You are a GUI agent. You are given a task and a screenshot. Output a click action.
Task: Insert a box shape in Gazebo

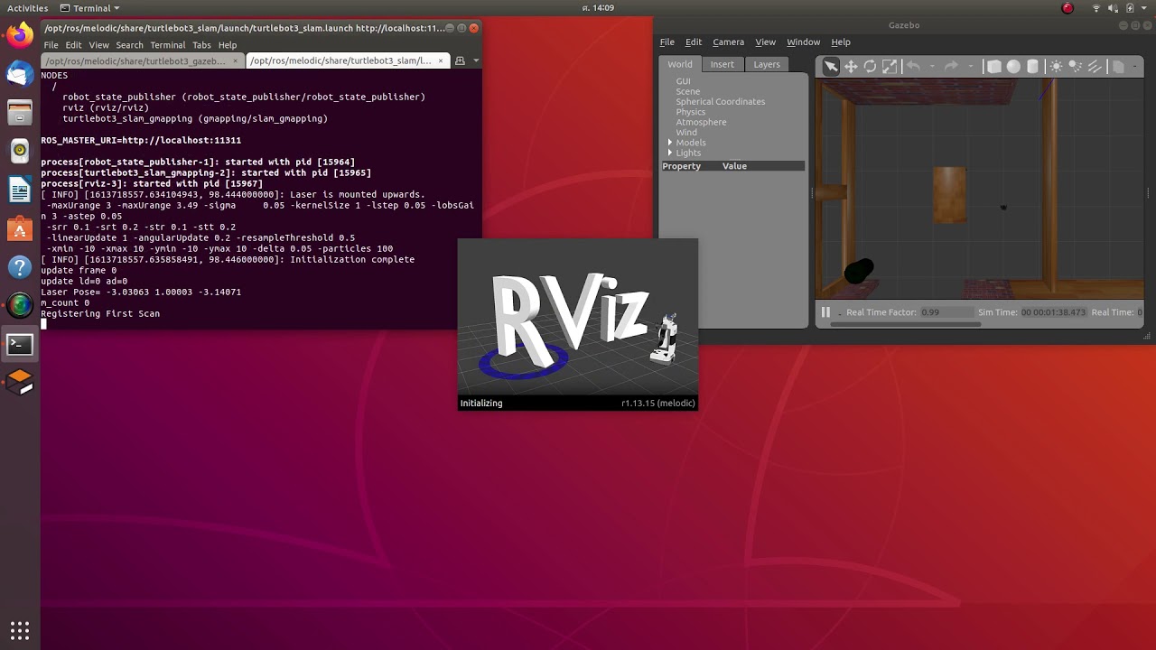pos(993,66)
